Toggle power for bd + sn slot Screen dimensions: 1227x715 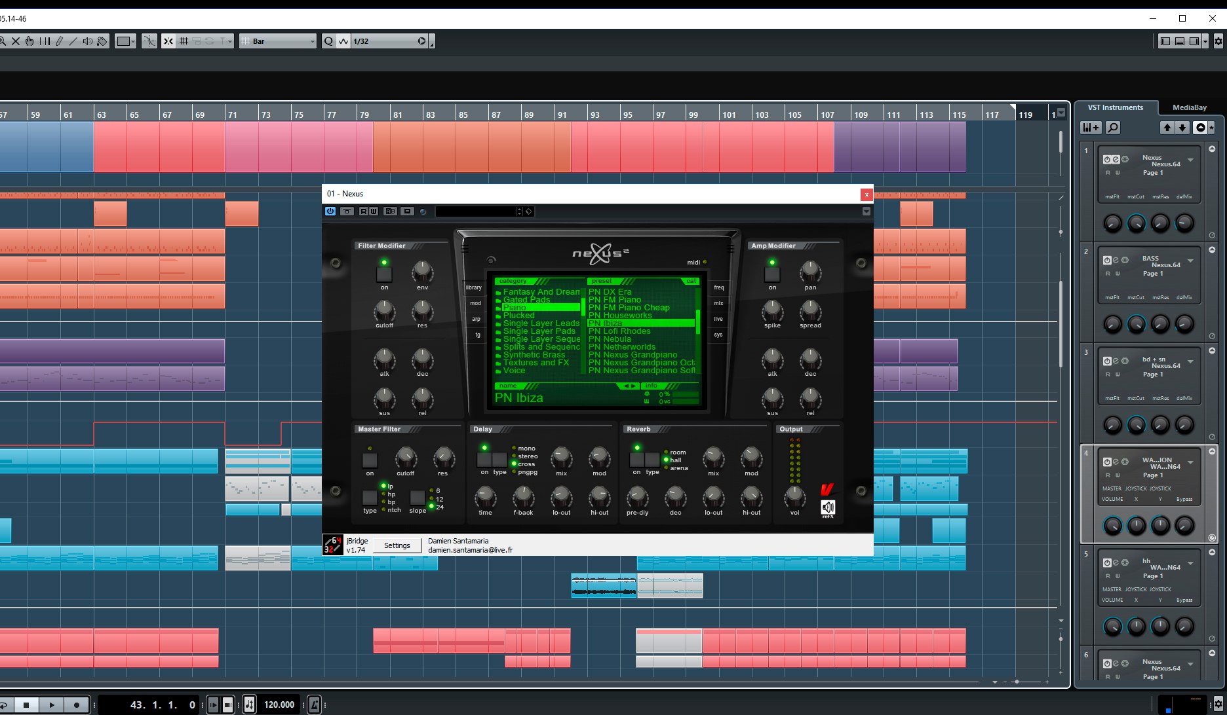tap(1107, 361)
